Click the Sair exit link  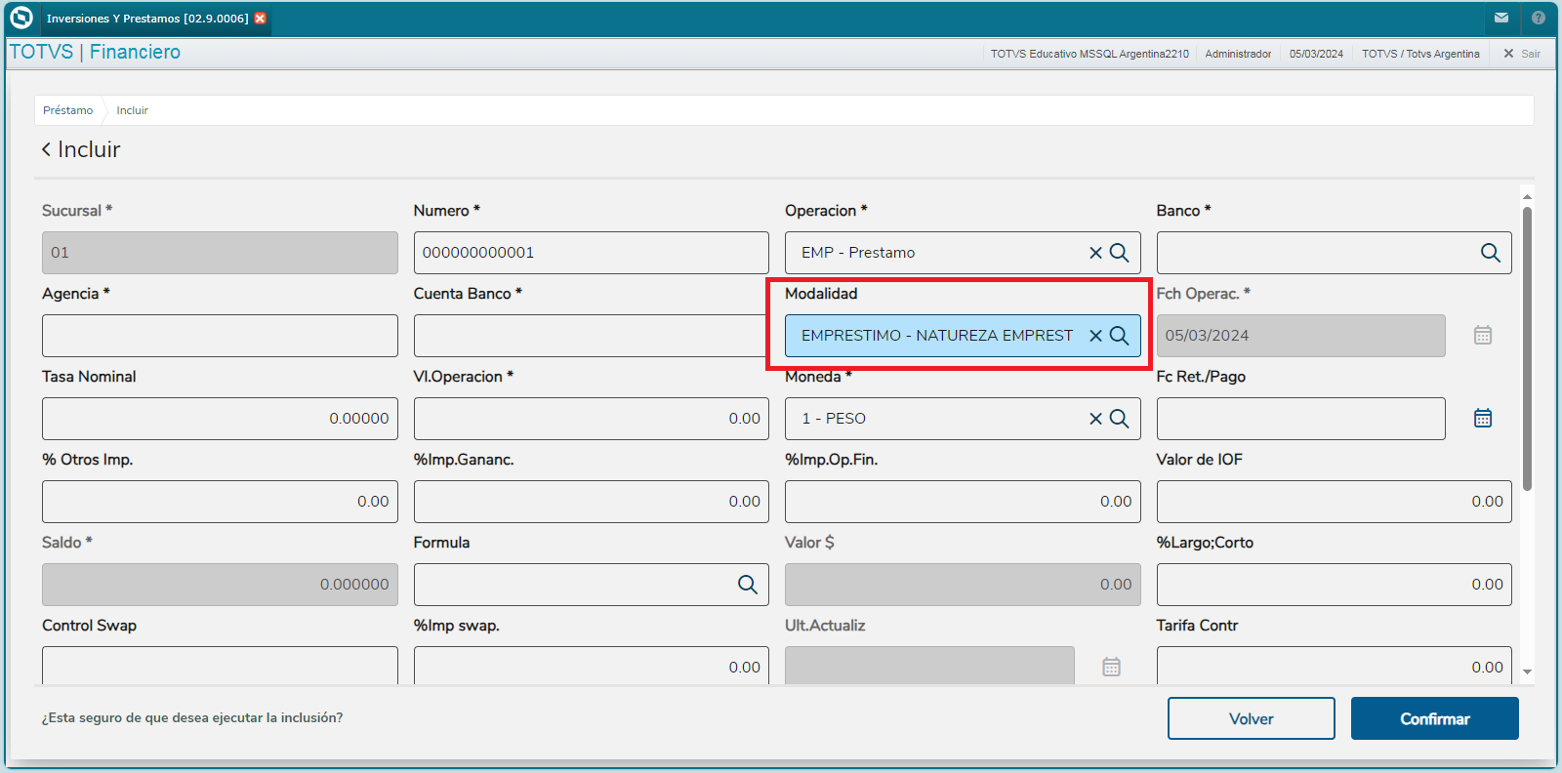(x=1522, y=54)
